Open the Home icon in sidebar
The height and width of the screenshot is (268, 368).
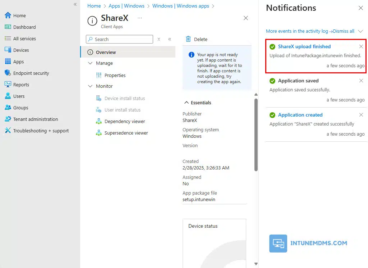8,15
